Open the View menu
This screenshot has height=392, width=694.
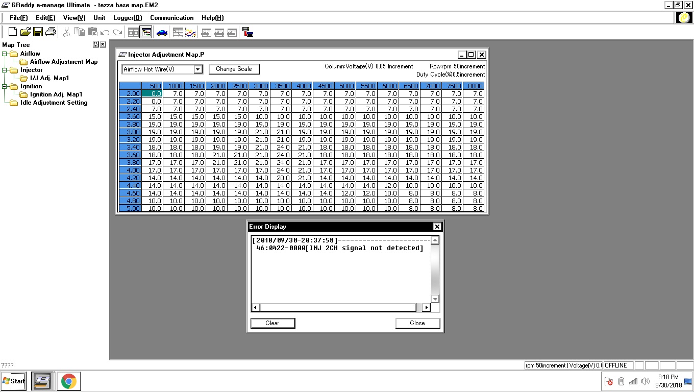pyautogui.click(x=74, y=18)
